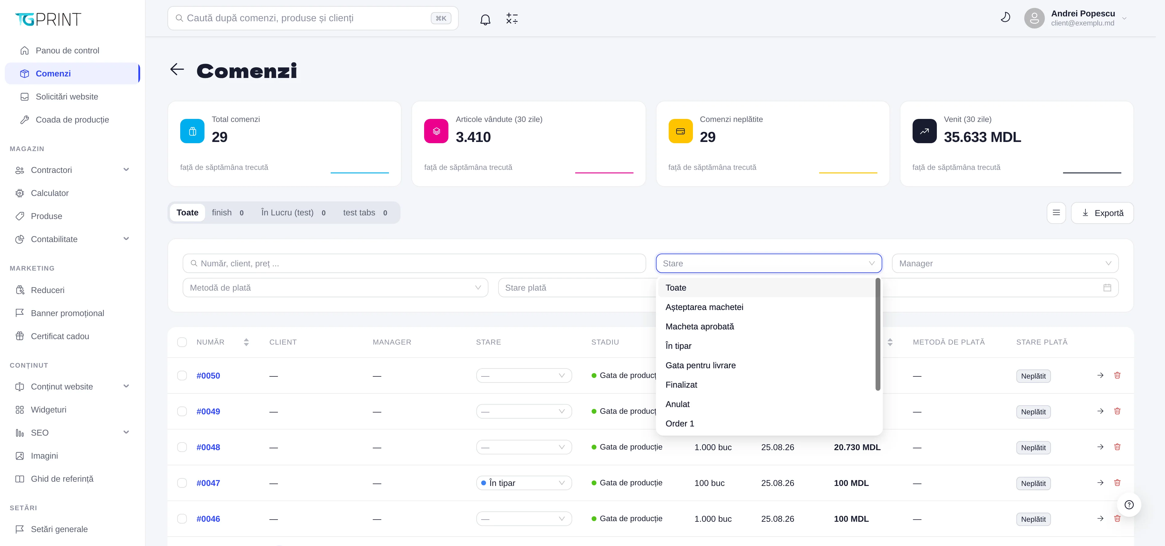Delete order #0050 with trash icon
Screen dimensions: 1165x546
[x=1117, y=375]
